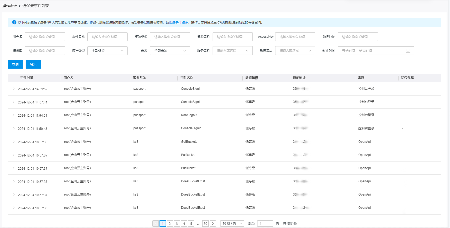Click the 操作审计 breadcrumb link

pyautogui.click(x=10, y=6)
